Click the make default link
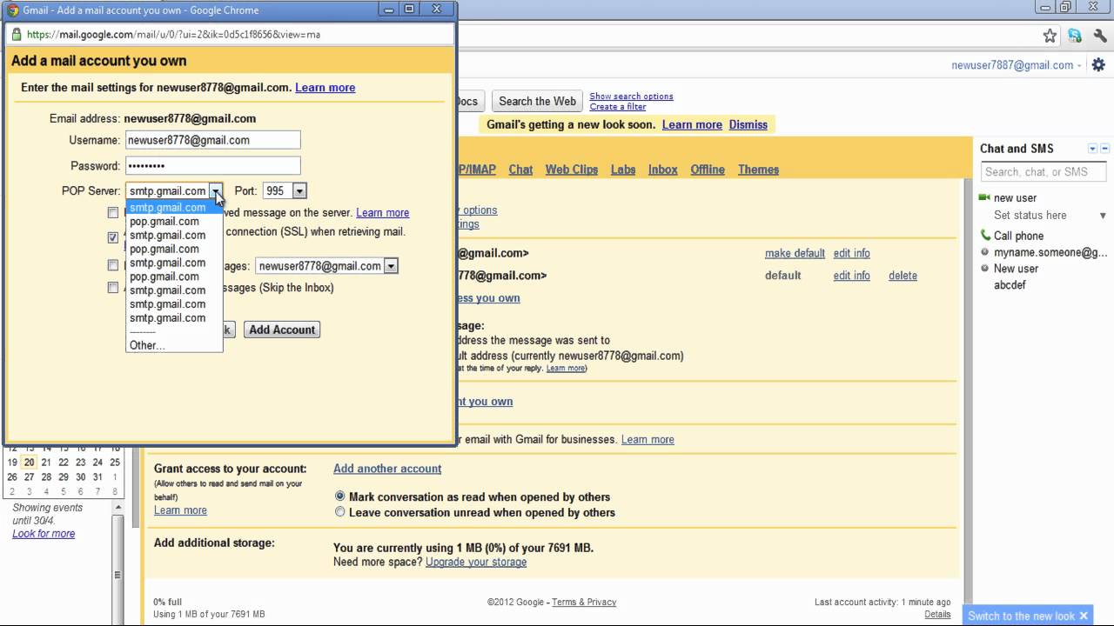1114x626 pixels. pyautogui.click(x=795, y=253)
